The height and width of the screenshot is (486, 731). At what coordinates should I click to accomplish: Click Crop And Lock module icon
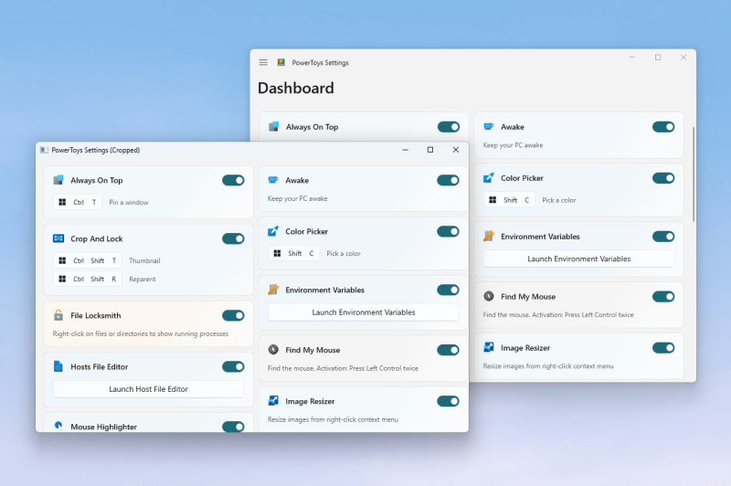(58, 238)
